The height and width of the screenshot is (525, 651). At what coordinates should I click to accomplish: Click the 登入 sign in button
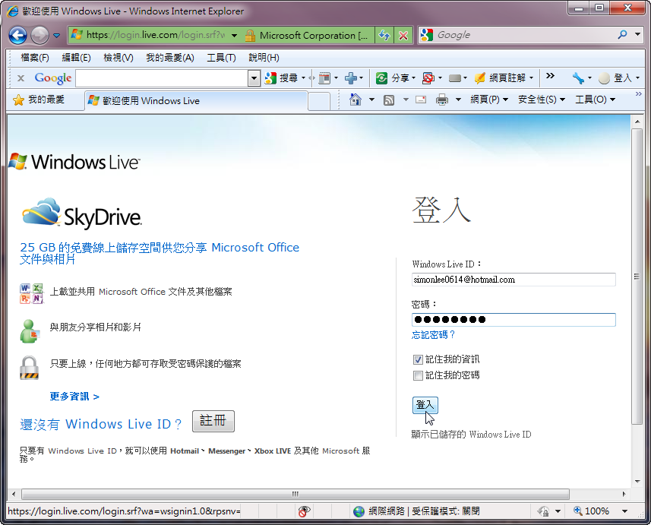(425, 405)
